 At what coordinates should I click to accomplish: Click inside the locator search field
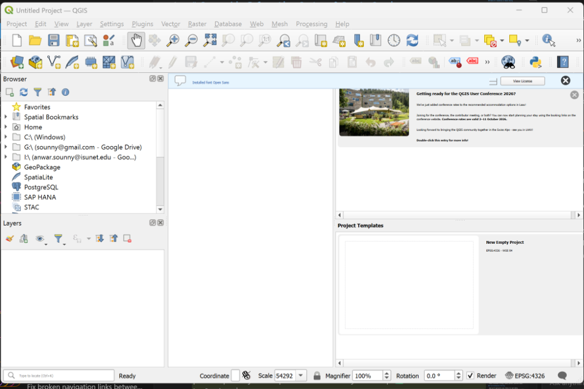click(x=57, y=375)
